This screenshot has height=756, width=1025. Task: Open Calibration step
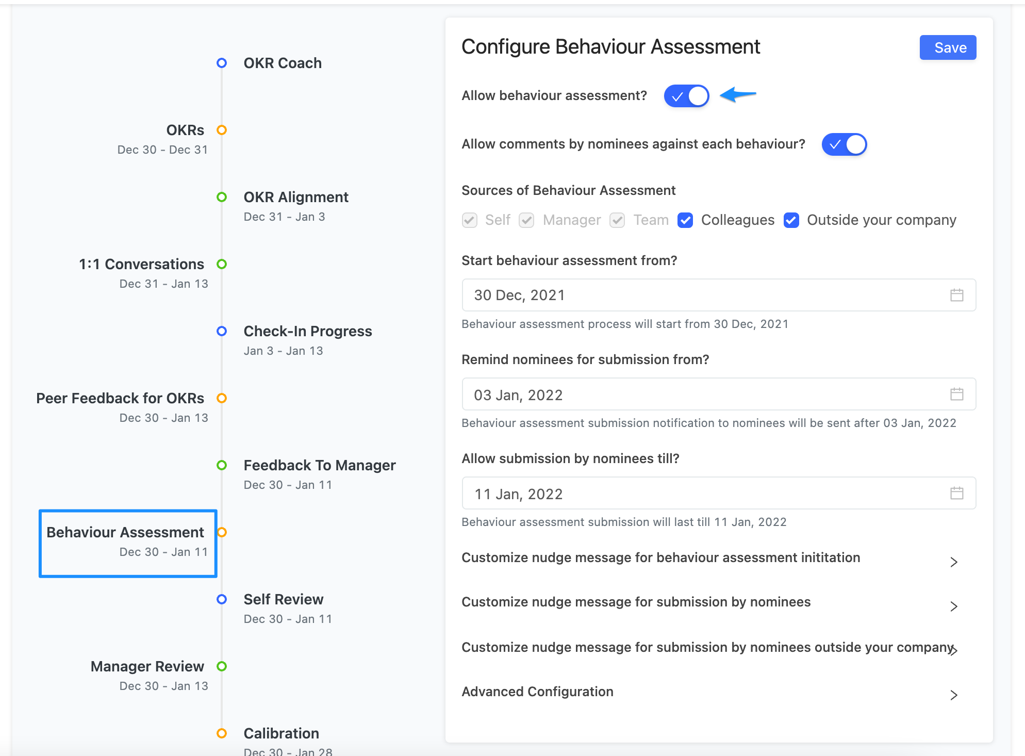tap(282, 733)
